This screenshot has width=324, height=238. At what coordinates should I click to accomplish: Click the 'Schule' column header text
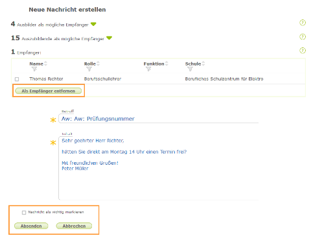(x=193, y=64)
